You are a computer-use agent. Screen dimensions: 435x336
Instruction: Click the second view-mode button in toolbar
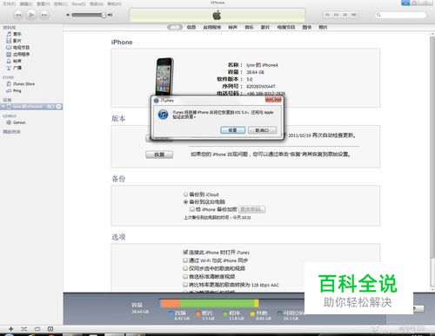point(336,15)
